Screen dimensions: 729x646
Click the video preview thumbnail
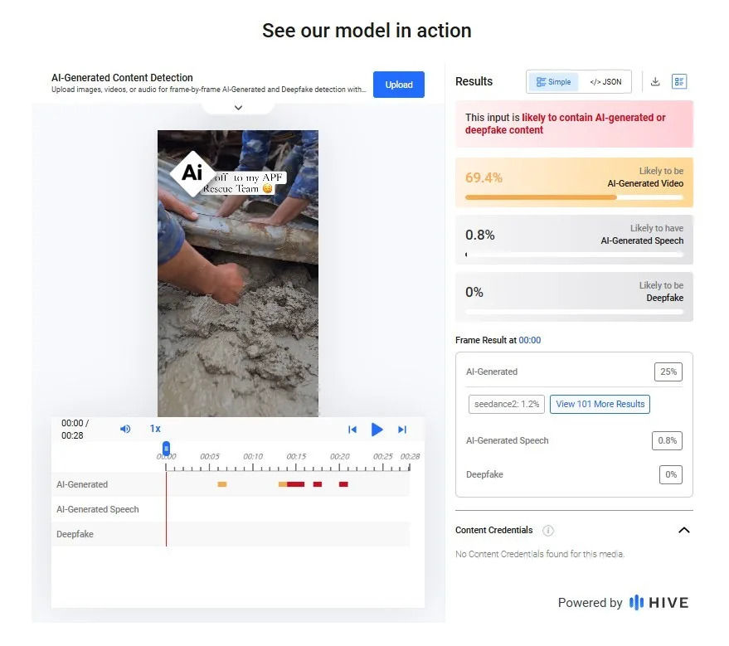(238, 274)
